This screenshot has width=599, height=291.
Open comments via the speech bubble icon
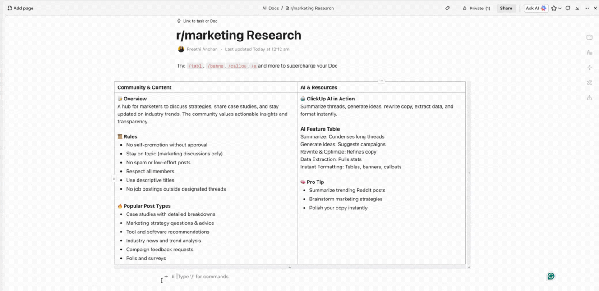(567, 8)
